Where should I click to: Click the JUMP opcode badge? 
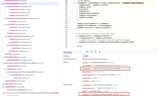pyautogui.click(x=86, y=56)
